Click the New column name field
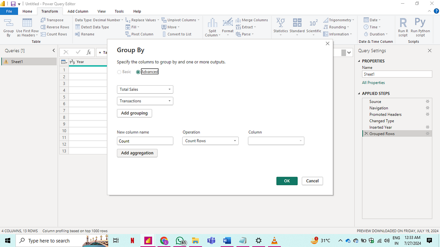The height and width of the screenshot is (247, 440). pos(145,141)
